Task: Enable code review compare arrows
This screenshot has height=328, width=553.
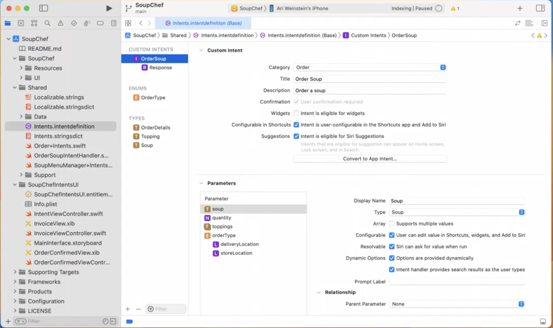Action: pyautogui.click(x=518, y=23)
